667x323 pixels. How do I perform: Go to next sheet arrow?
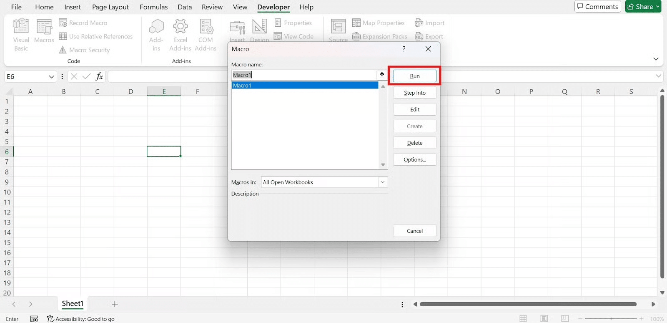(x=30, y=304)
